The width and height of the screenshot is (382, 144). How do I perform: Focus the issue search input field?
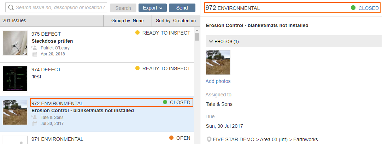pyautogui.click(x=56, y=7)
